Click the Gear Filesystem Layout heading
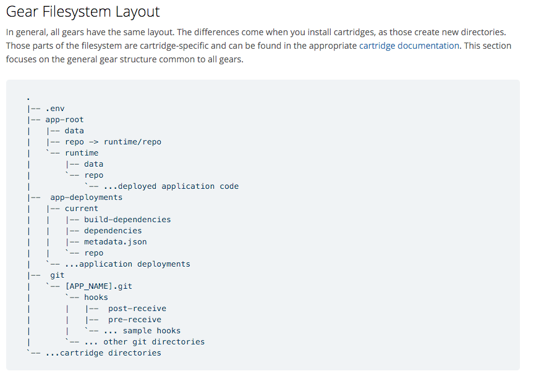The image size is (536, 379). pyautogui.click(x=81, y=12)
